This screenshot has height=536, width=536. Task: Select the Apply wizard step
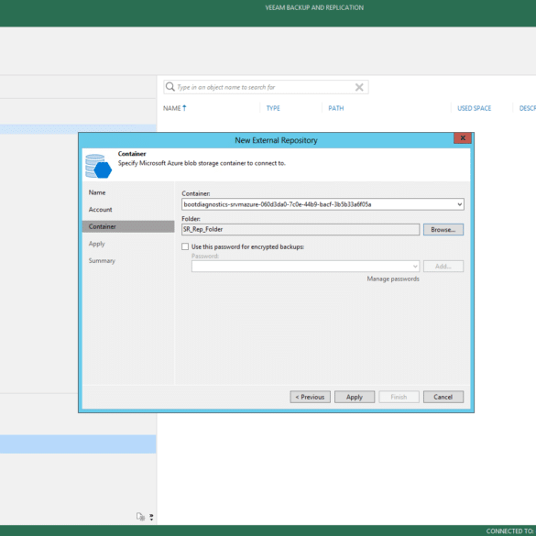97,244
